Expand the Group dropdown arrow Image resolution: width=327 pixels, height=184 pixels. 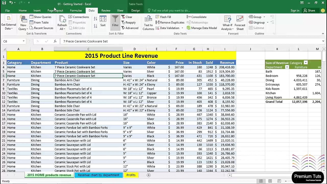(264, 17)
